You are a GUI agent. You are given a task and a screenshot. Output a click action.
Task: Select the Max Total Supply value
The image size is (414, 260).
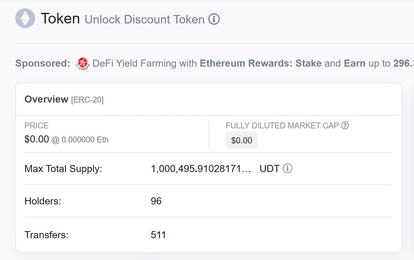(201, 169)
